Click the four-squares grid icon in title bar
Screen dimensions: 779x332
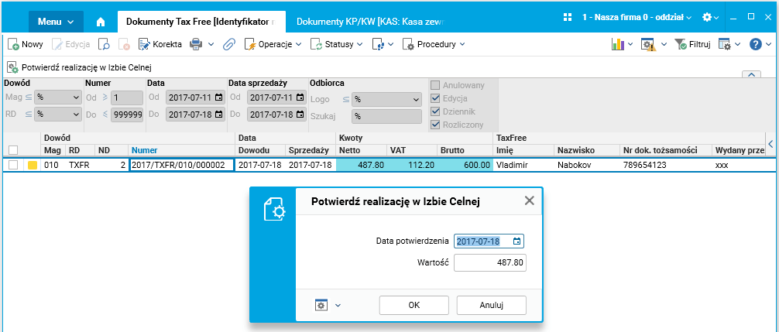tap(568, 17)
